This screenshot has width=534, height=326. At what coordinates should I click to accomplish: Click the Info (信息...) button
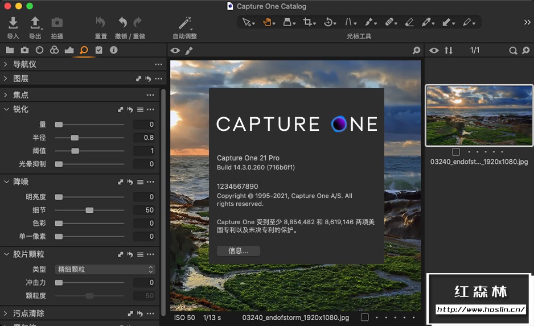pos(238,251)
